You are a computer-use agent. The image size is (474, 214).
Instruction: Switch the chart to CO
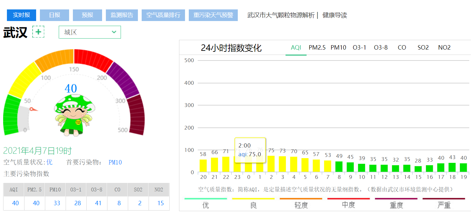pos(402,47)
